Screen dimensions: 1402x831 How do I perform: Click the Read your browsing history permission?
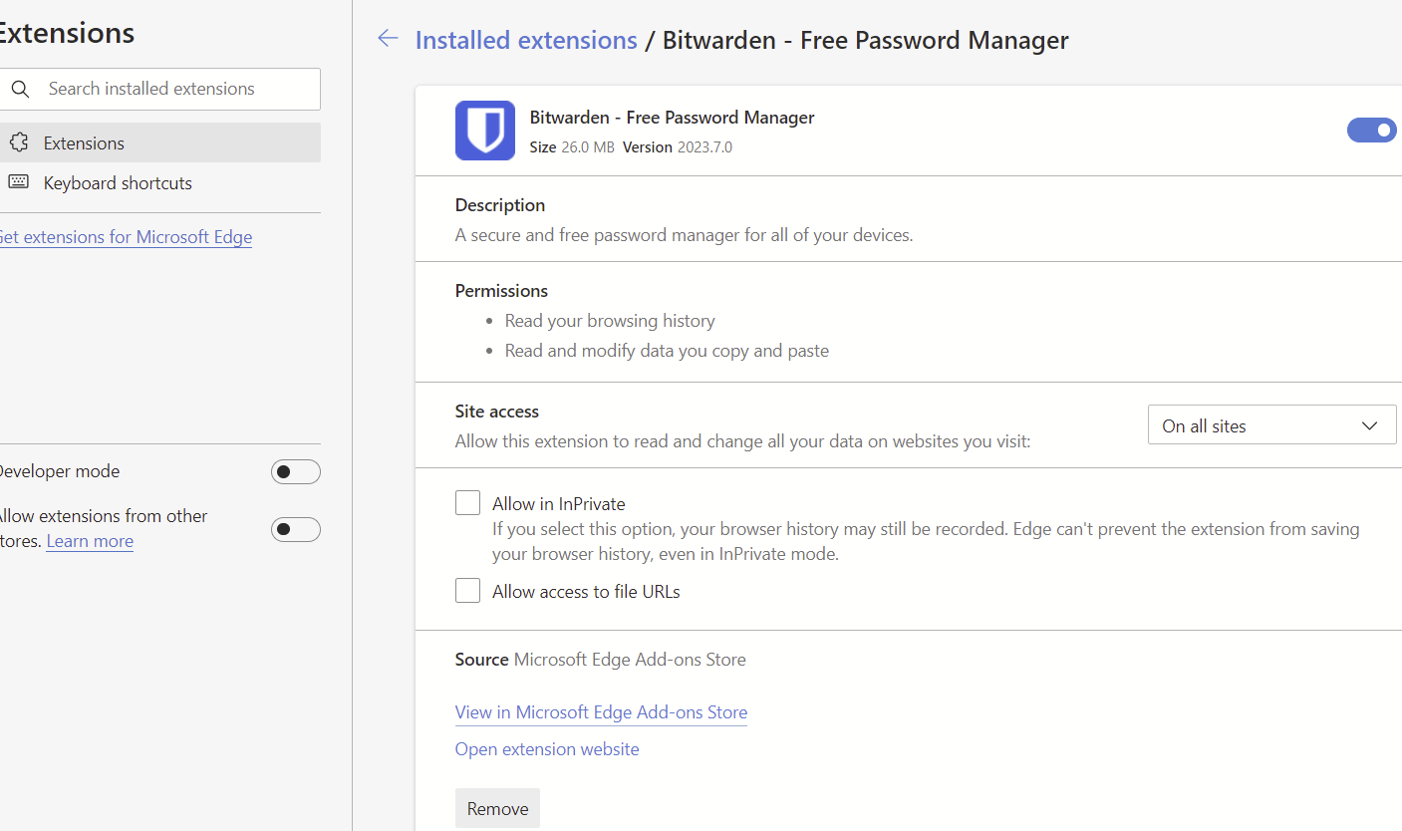[x=610, y=321]
